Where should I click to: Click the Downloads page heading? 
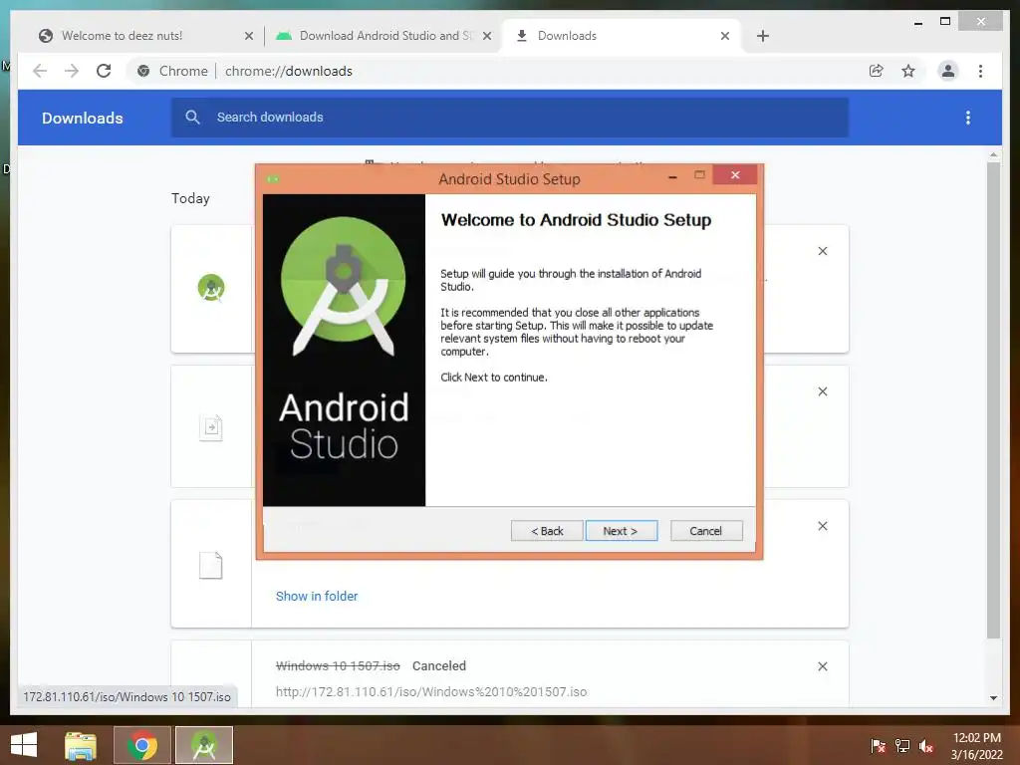(x=82, y=118)
